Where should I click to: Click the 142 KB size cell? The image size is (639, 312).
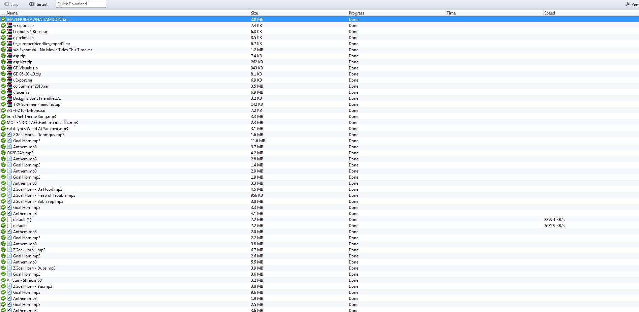pos(257,104)
